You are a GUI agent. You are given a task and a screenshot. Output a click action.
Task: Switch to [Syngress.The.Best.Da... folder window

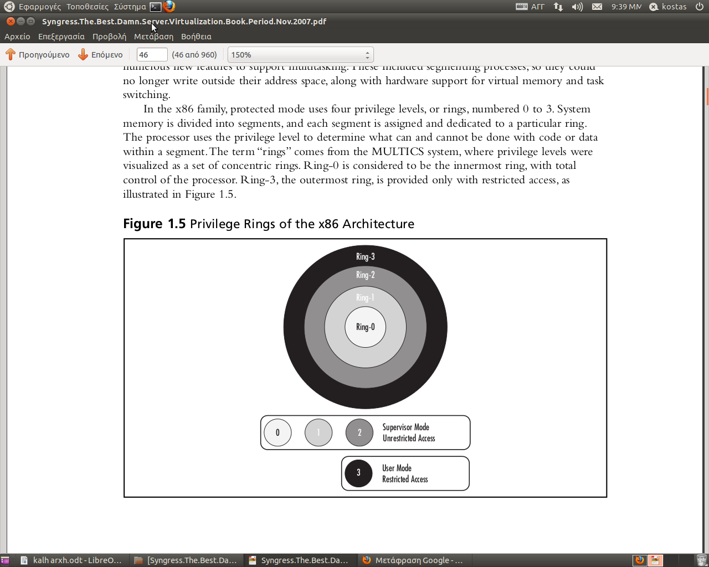click(186, 560)
